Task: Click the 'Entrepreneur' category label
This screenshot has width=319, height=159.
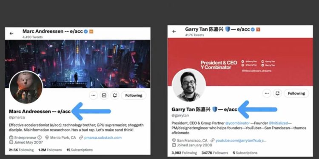Action: 25,137
